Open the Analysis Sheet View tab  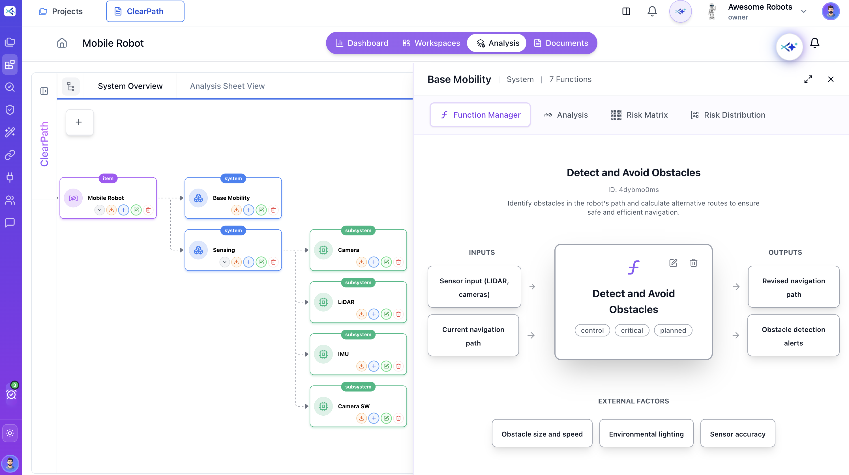point(227,86)
